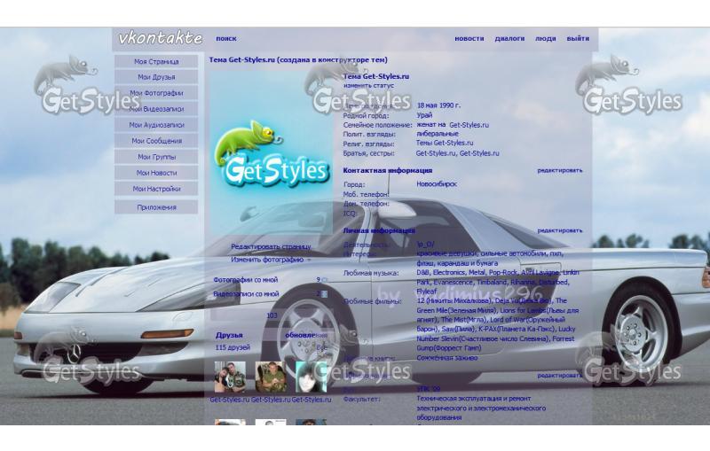Viewport: 710px width, 451px height.
Task: Click изменить статус under the profile name
Action: 368,85
